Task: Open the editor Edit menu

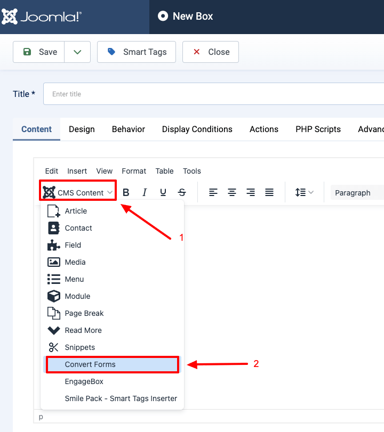Action: (52, 171)
